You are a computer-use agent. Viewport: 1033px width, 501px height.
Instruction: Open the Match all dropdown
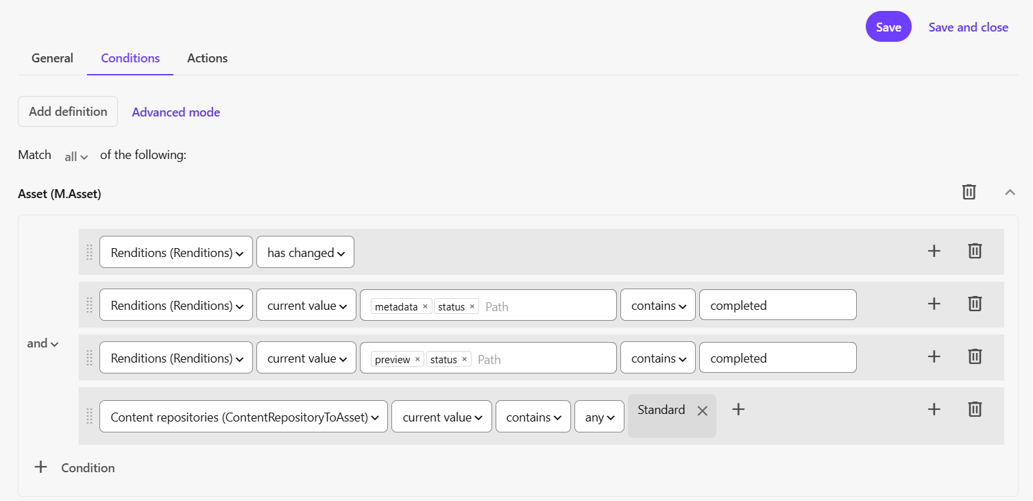pyautogui.click(x=76, y=156)
